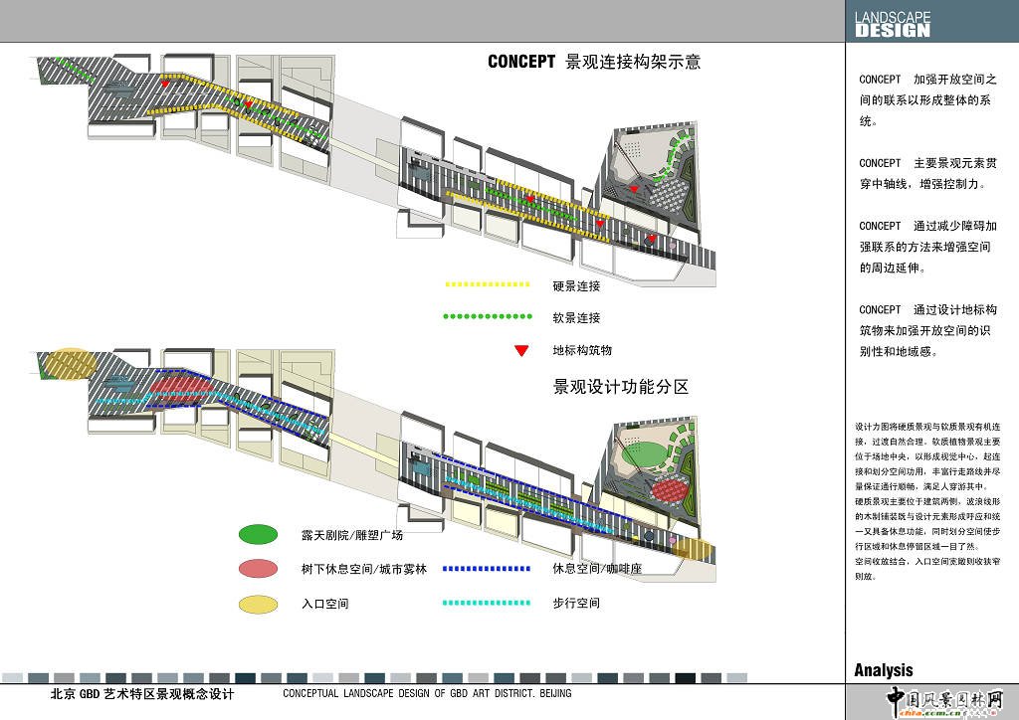Click the 露天剧院/雕塑广场 legend label
Screen dimensions: 1019x720
coord(351,535)
